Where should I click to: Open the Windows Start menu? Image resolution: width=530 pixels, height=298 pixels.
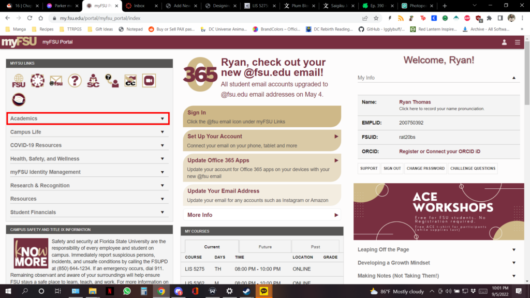tap(8, 291)
